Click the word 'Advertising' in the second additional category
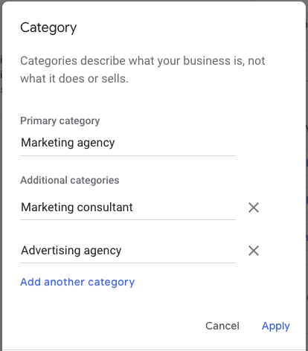 point(51,251)
